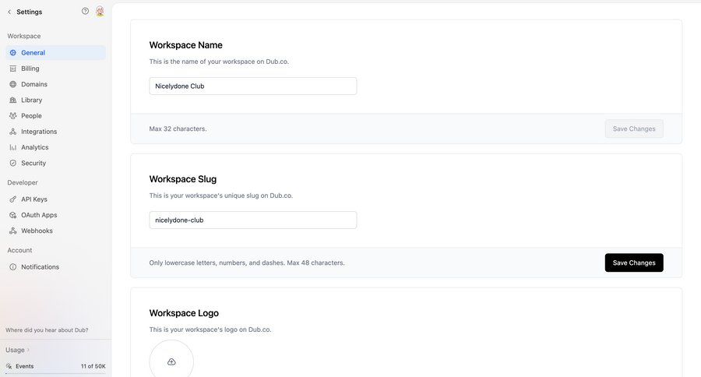Open the Usage link
This screenshot has height=377, width=701.
(16, 351)
